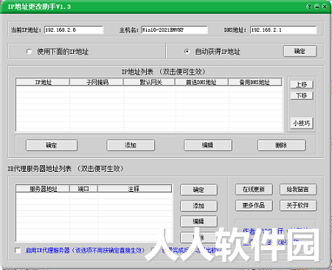
Task: Click into the 主机名 text box
Action: pyautogui.click(x=175, y=30)
